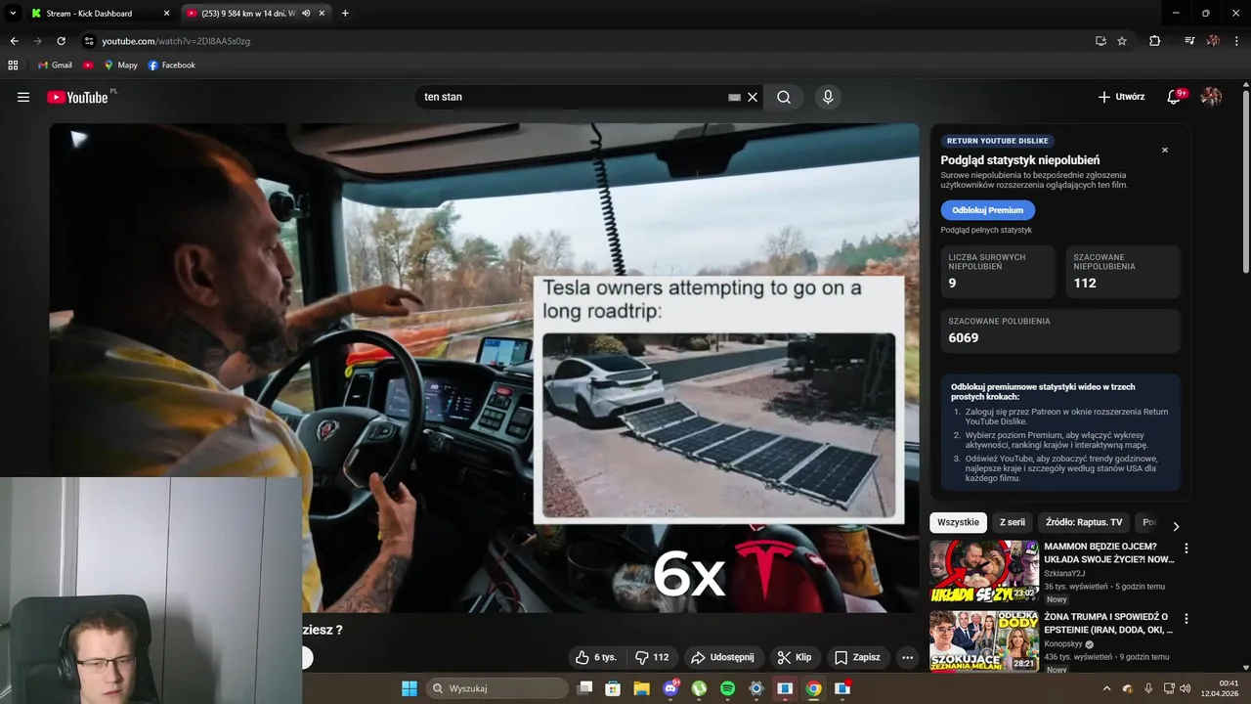Image resolution: width=1251 pixels, height=704 pixels.
Task: Mute the YouTube tab audio icon
Action: [306, 14]
